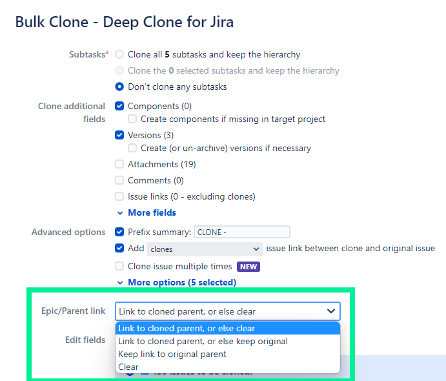Click the 'Bulk Clone - Deep Clone for Jira' heading
Image resolution: width=446 pixels, height=381 pixels.
(x=125, y=22)
